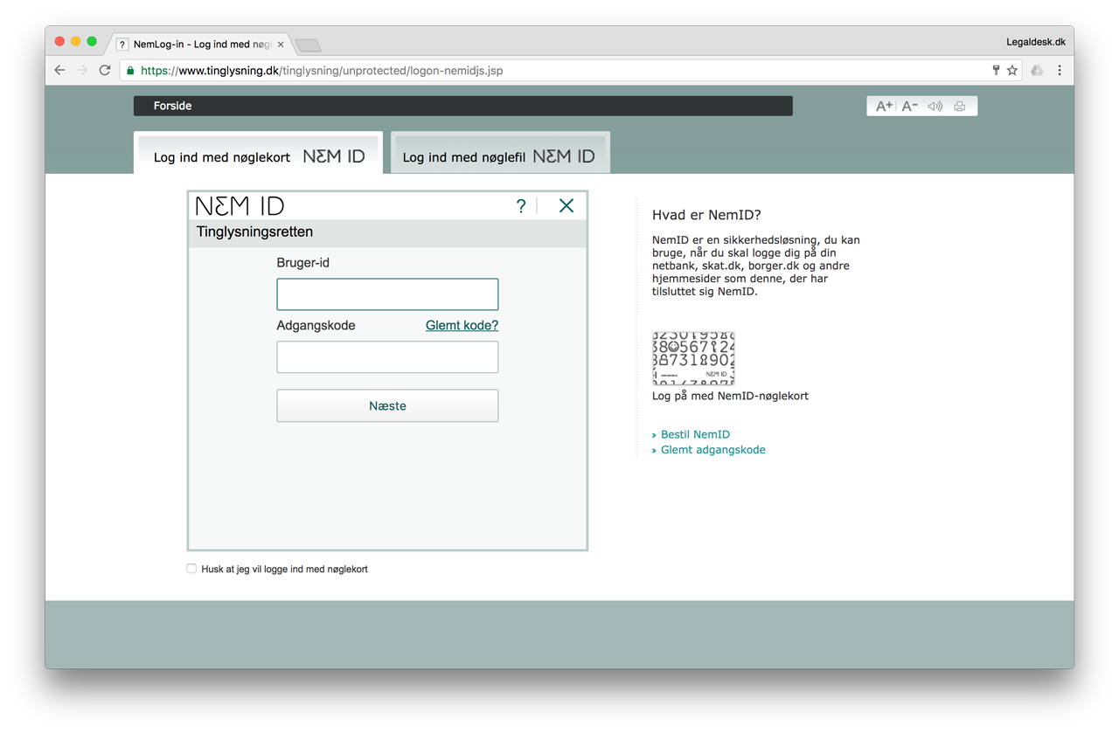Click the cloud extension icon
1119x733 pixels.
point(1037,70)
